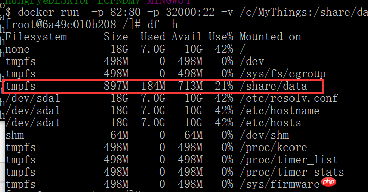The width and height of the screenshot is (368, 192).
Task: Click the shm filesystem name
Action: point(14,135)
